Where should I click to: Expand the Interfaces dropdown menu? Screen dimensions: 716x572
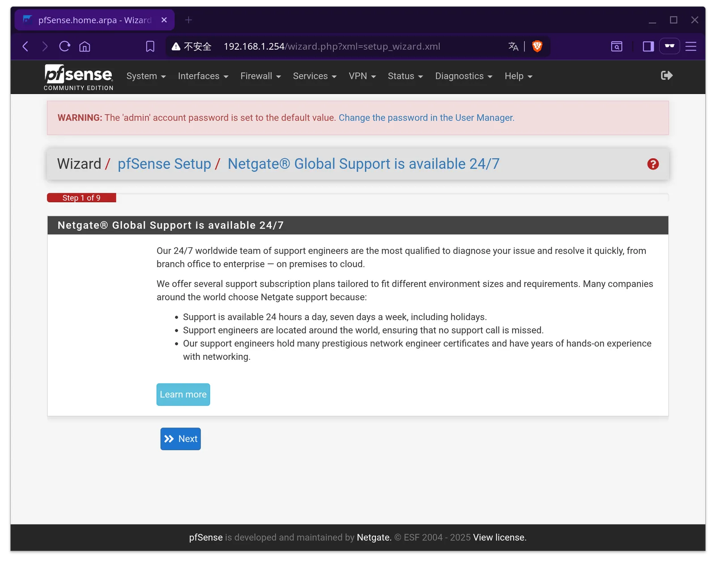tap(203, 76)
